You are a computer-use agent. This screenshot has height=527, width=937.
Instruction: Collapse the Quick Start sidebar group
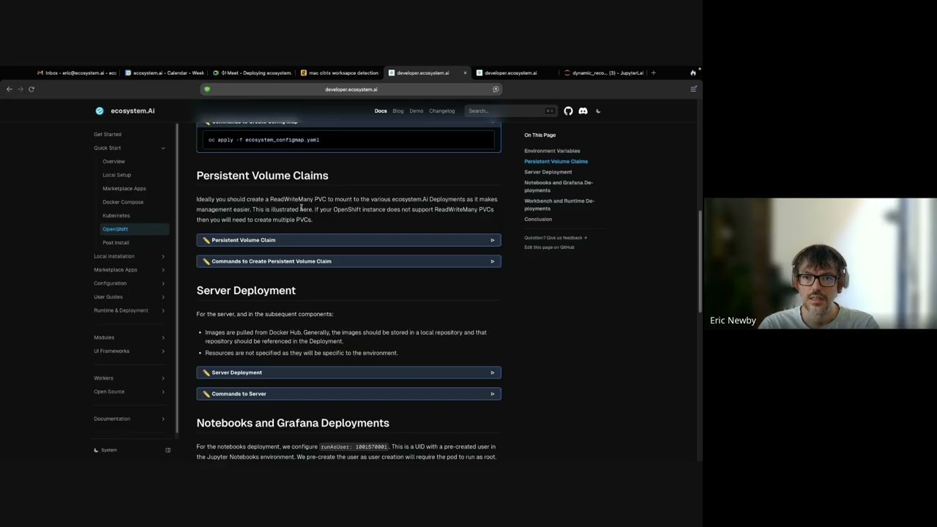pyautogui.click(x=130, y=148)
